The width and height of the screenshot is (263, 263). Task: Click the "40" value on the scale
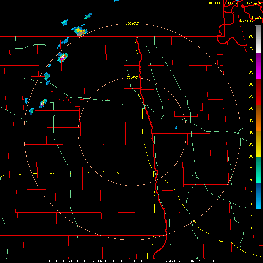point(251,132)
